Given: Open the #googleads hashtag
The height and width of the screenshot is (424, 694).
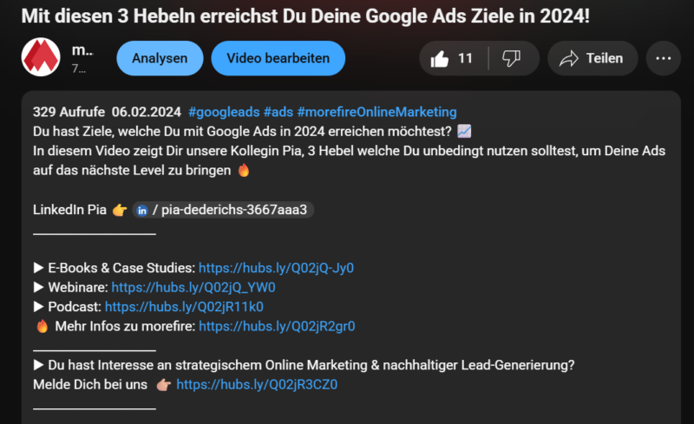Looking at the screenshot, I should click(224, 112).
